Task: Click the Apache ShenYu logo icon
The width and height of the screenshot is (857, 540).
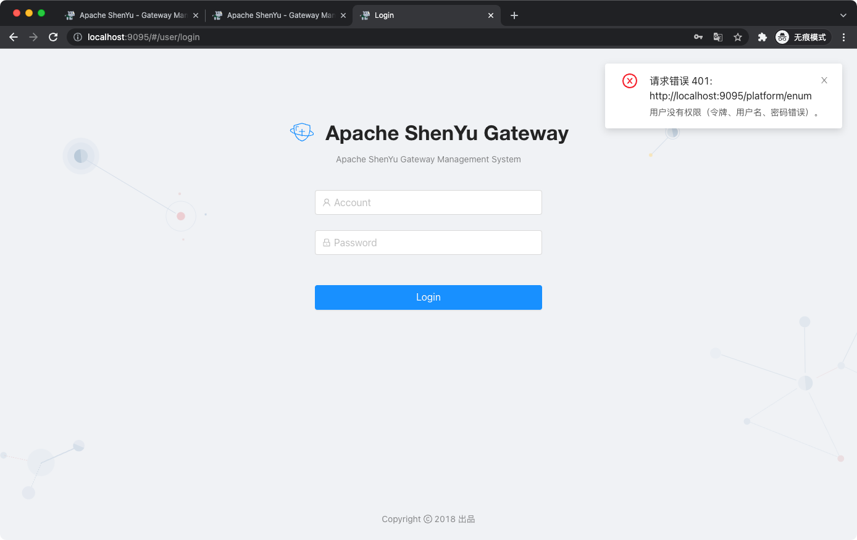Action: [x=302, y=131]
